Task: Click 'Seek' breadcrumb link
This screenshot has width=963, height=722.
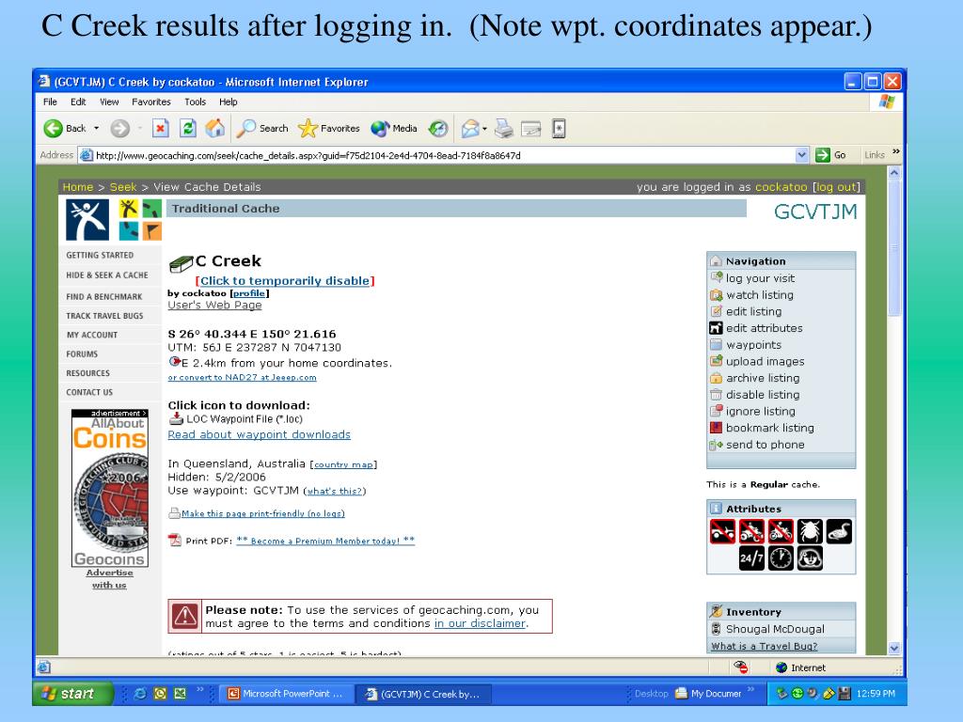Action: coord(123,187)
